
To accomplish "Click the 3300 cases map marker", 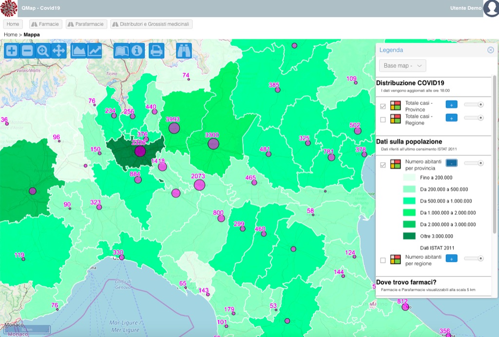I will (x=213, y=144).
